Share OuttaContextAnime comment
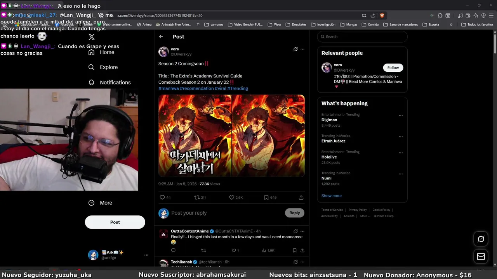 point(302,250)
